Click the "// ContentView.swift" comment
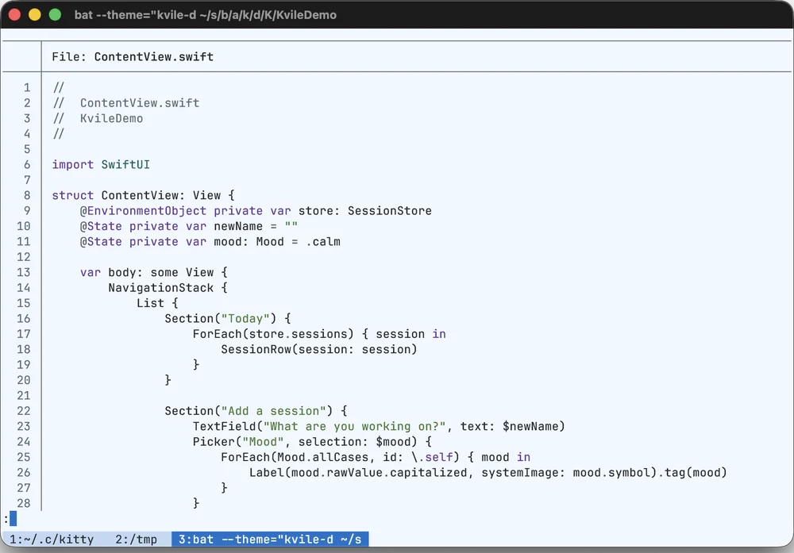The width and height of the screenshot is (794, 553). (125, 102)
